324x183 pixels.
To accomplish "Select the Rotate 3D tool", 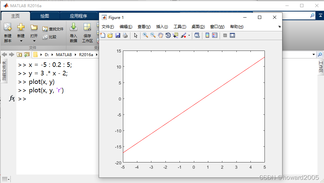I will coord(168,36).
